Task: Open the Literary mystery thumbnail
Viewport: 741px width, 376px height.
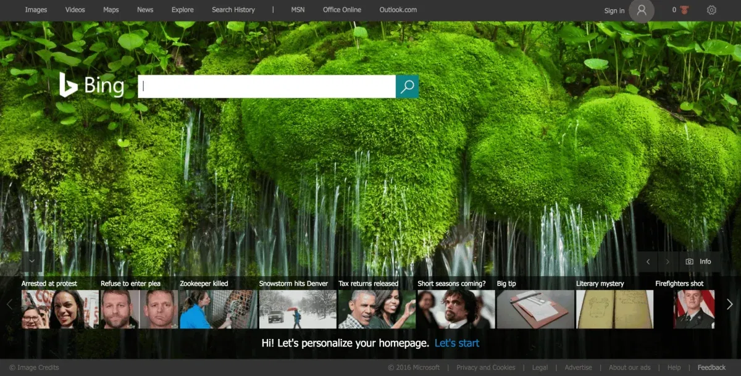Action: [x=614, y=309]
